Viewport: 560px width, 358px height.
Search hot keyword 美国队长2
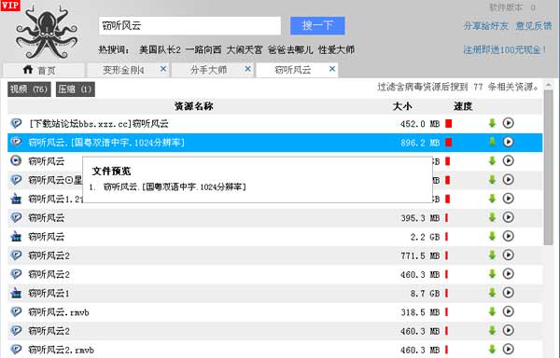160,49
